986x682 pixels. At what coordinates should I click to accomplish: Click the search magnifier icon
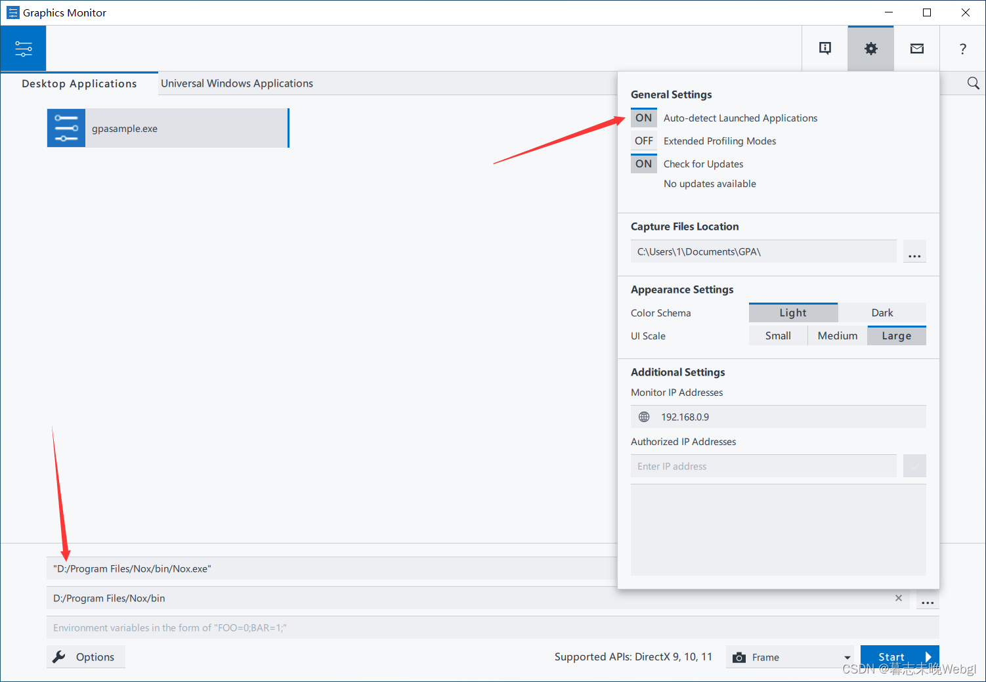coord(973,83)
